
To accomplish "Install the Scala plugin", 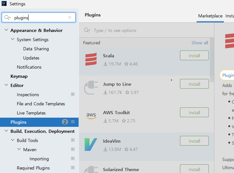I will pyautogui.click(x=194, y=56).
